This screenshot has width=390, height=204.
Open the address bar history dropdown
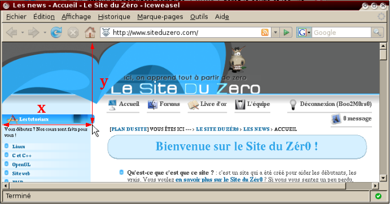[275, 33]
